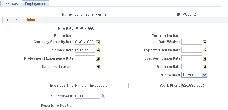Image resolution: width=228 pixels, height=110 pixels.
Task: Edit the Business Title field
Action: point(102,86)
